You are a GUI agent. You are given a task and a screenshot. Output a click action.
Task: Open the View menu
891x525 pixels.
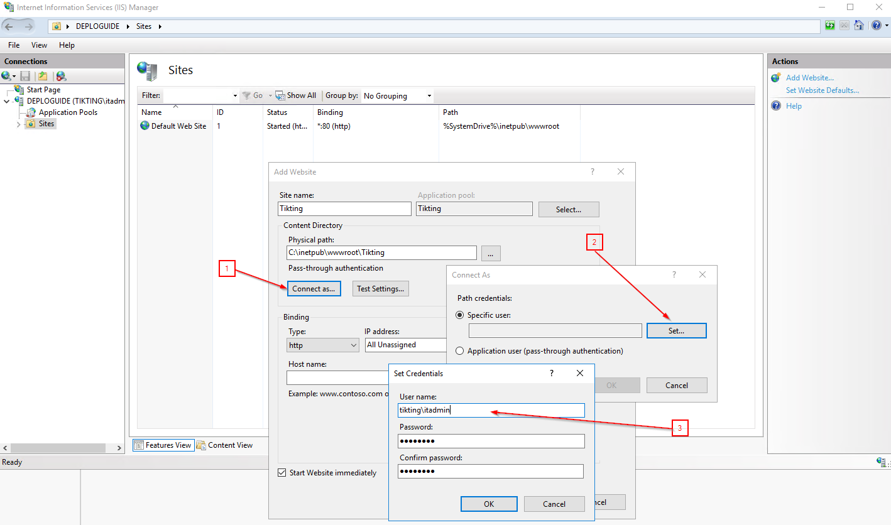[39, 45]
